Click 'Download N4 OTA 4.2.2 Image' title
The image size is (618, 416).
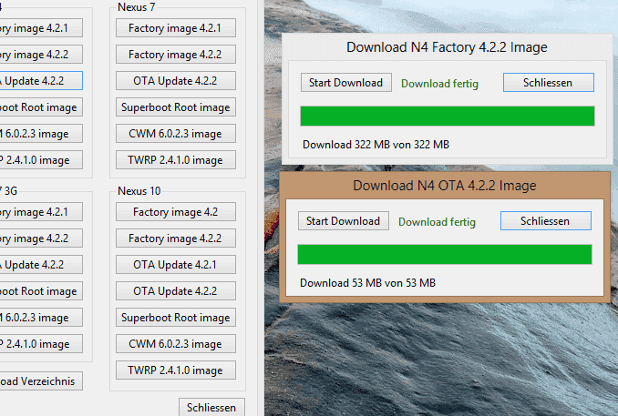(445, 186)
